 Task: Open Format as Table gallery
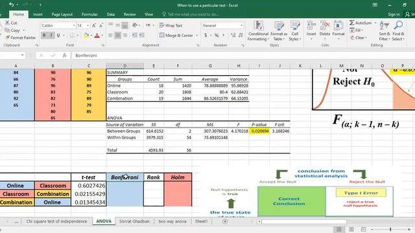point(279,31)
